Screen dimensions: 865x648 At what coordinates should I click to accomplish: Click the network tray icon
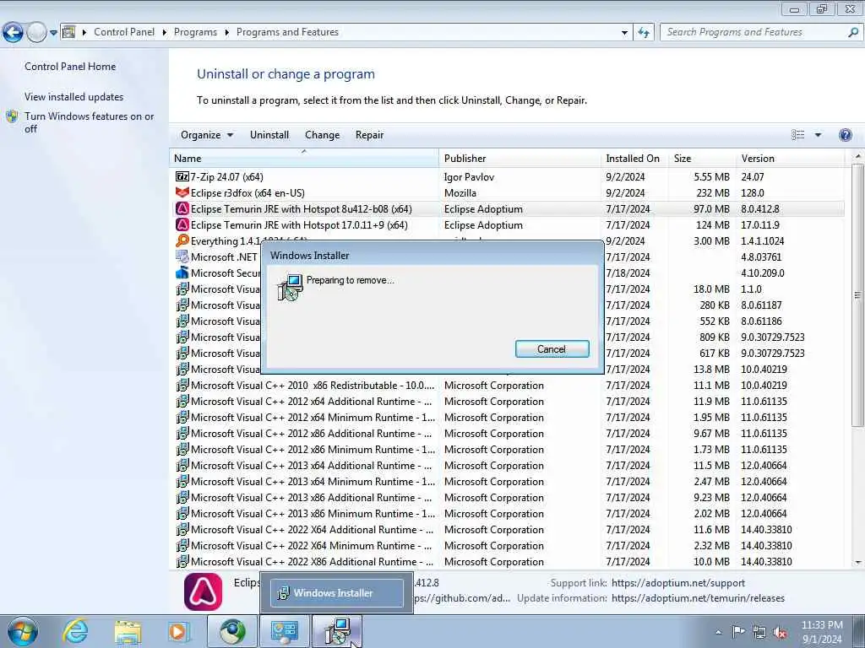pos(759,633)
